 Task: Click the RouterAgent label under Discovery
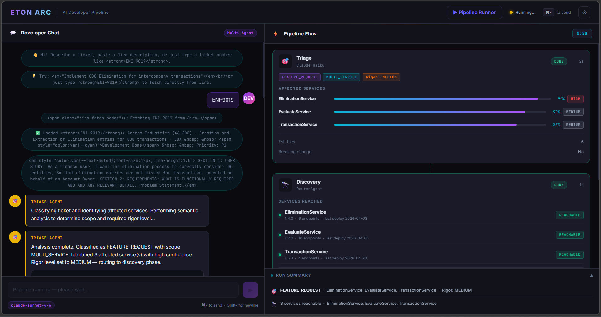tap(309, 189)
